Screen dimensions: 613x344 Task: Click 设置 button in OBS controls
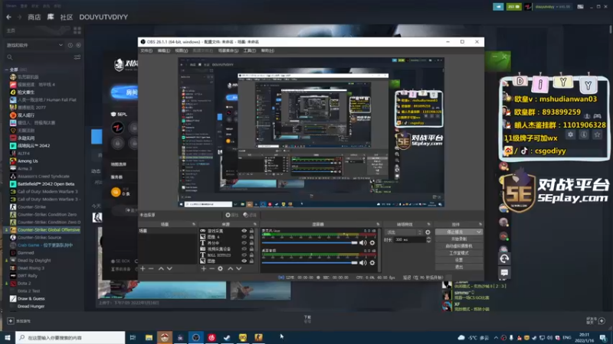(x=458, y=260)
